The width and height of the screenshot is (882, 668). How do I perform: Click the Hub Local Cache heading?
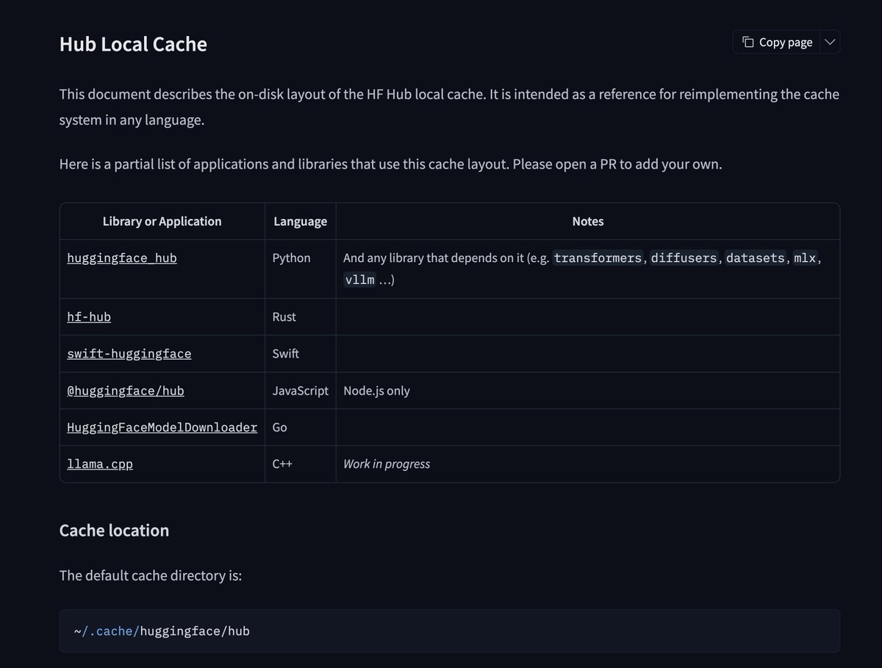click(133, 44)
